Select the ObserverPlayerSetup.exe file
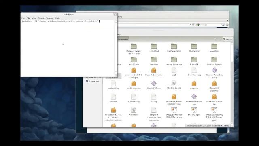This screenshot has width=259, height=146. [x=214, y=73]
